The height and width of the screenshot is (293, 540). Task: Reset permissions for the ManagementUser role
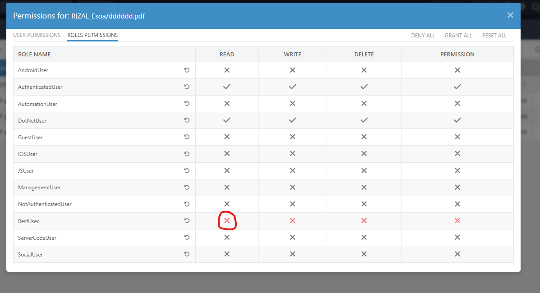[x=187, y=188]
